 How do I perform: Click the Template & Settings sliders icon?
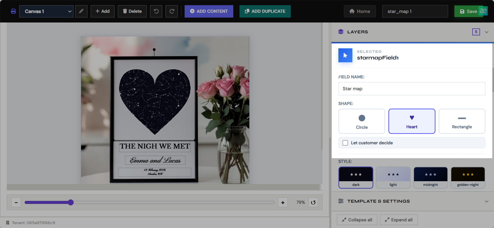[341, 201]
